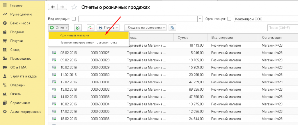Image resolution: width=298 pixels, height=125 pixels.
Task: Select document number 0000-000032
Action: (100, 89)
